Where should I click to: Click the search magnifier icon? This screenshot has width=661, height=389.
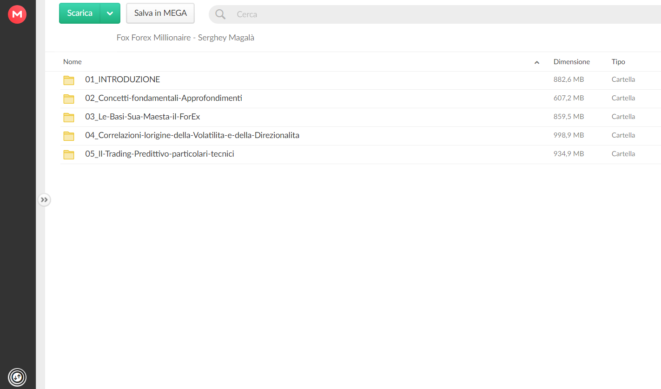(220, 14)
